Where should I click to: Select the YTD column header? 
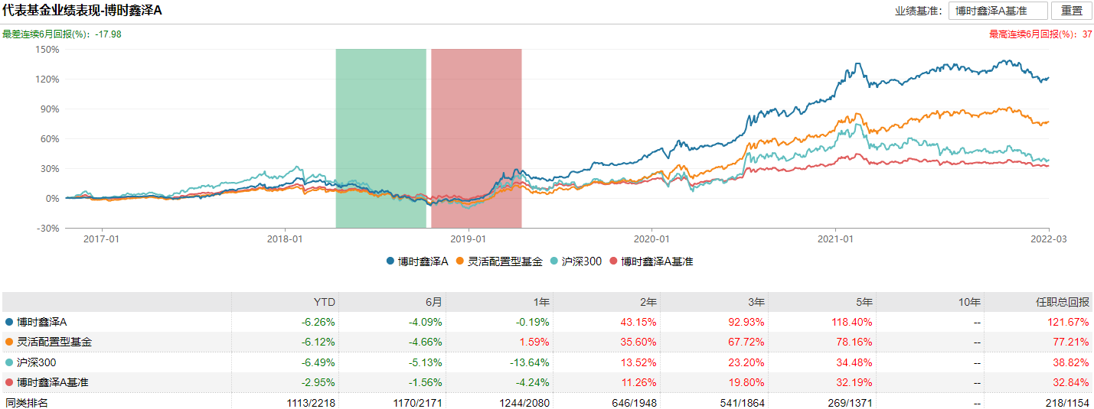[x=326, y=302]
